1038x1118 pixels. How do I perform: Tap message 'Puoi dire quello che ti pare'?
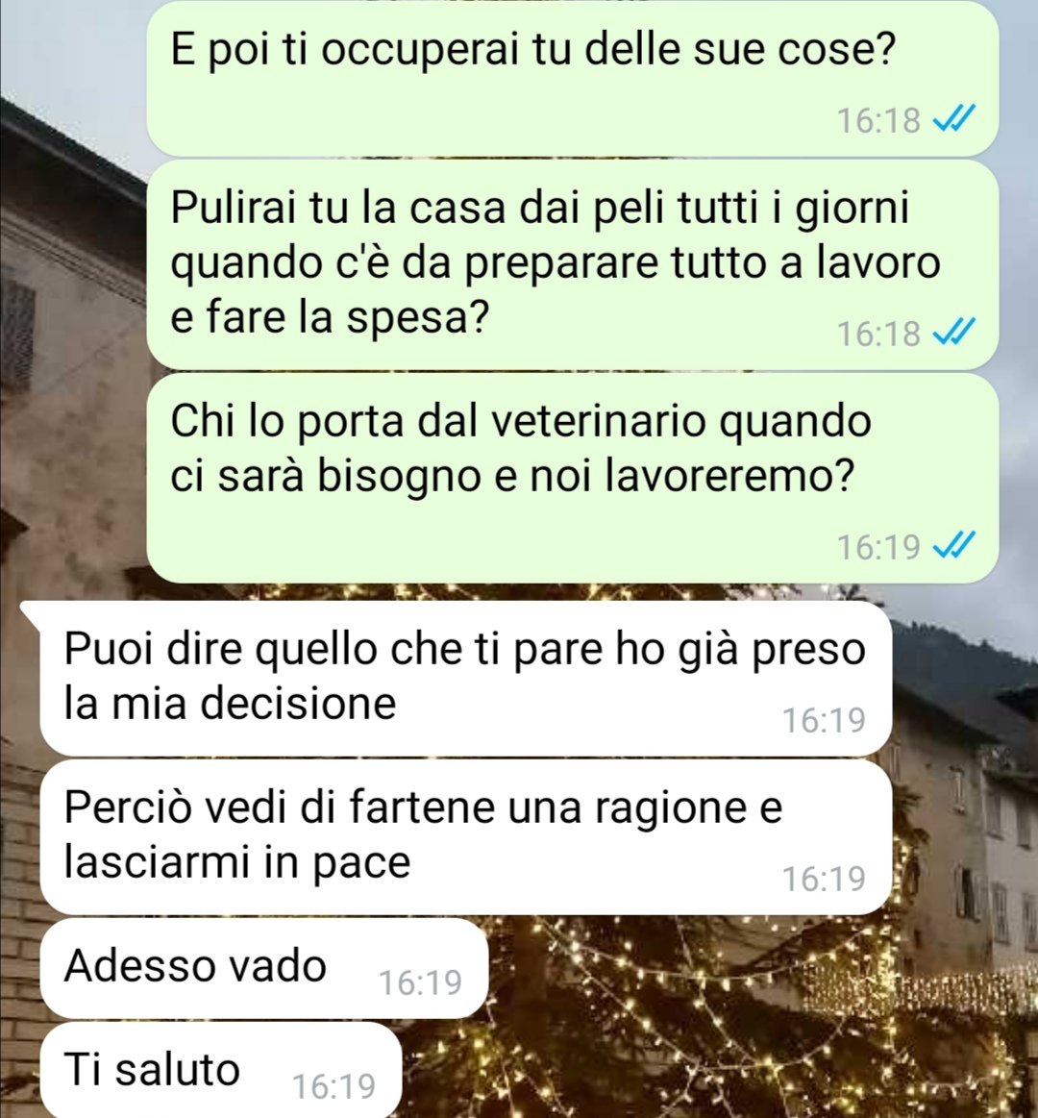(465, 678)
